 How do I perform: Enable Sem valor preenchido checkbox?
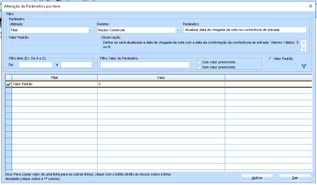click(198, 67)
